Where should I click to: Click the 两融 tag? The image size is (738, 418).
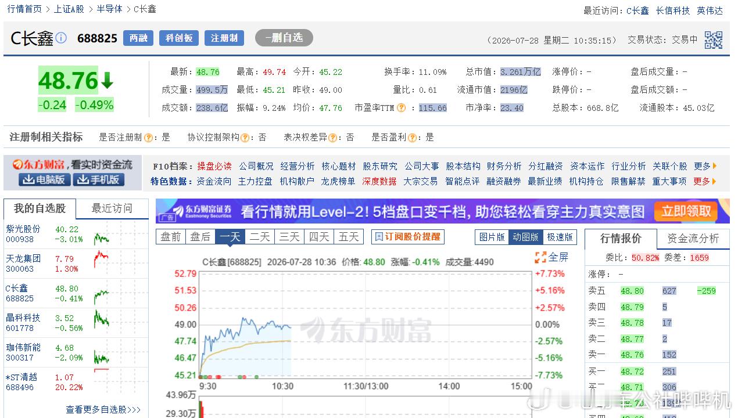137,38
